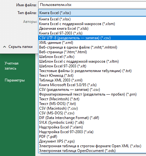
Task: Choose Веб-страница (*.htm;*.html)
Action: point(92,52)
